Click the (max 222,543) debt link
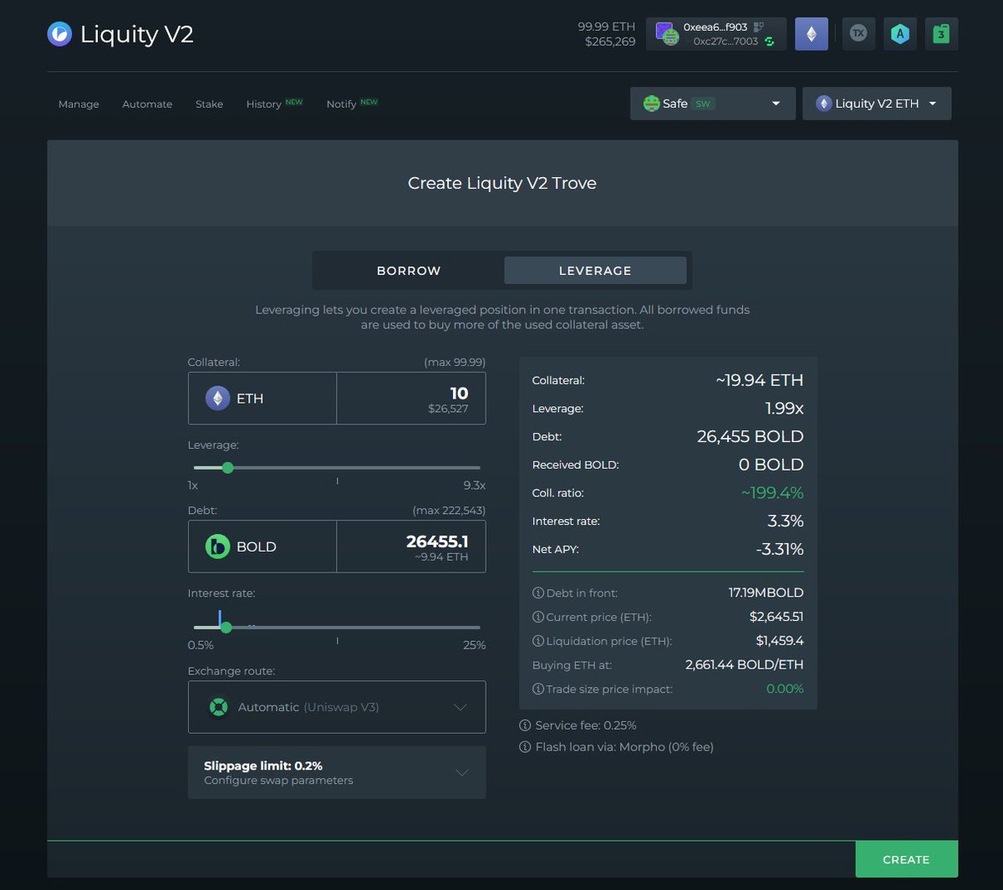Viewport: 1003px width, 890px height. pos(449,511)
